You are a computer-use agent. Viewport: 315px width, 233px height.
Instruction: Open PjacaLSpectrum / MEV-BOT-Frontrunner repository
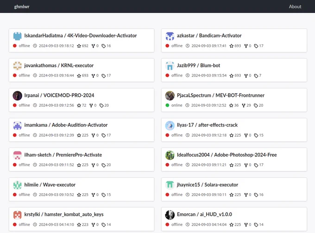(x=220, y=95)
